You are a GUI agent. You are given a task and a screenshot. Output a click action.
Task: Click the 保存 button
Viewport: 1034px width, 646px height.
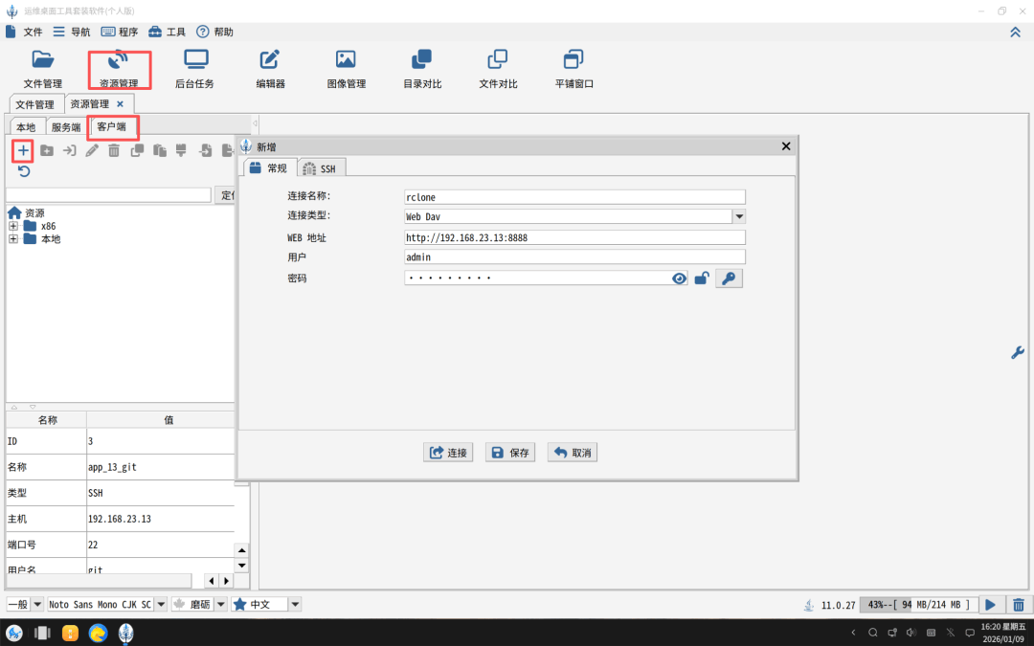[x=510, y=452]
